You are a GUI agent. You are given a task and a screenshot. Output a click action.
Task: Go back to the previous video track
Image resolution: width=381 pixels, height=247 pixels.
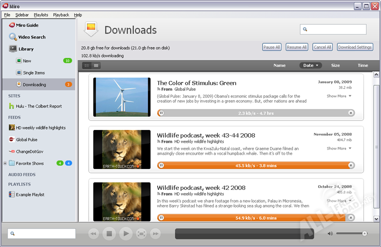pyautogui.click(x=94, y=233)
